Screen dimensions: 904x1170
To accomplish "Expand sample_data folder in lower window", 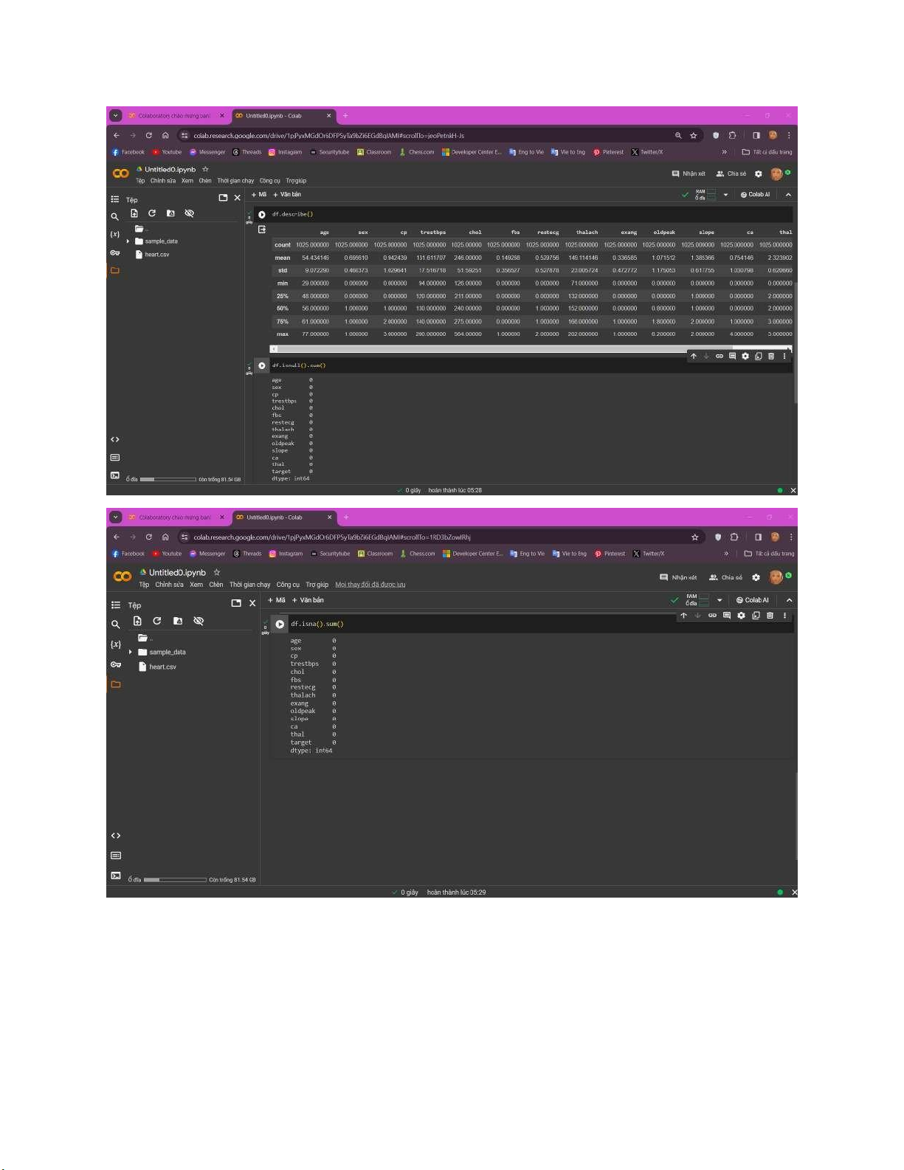I will click(131, 653).
